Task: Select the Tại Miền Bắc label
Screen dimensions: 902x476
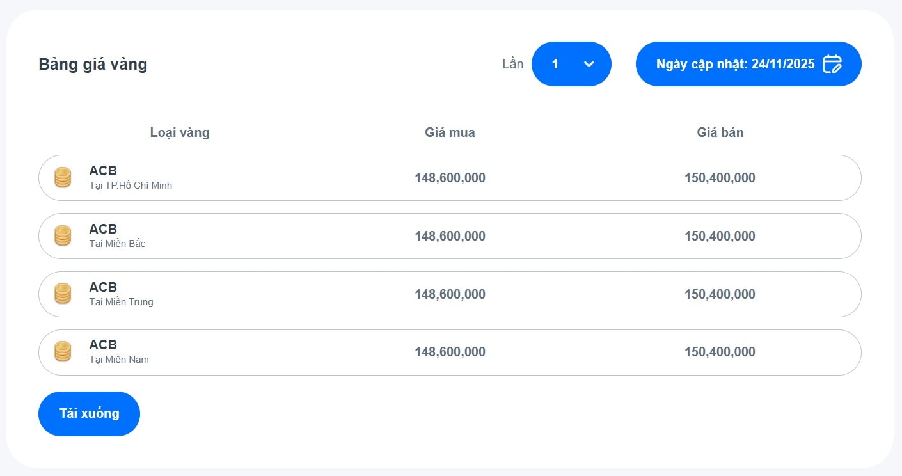Action: coord(117,244)
